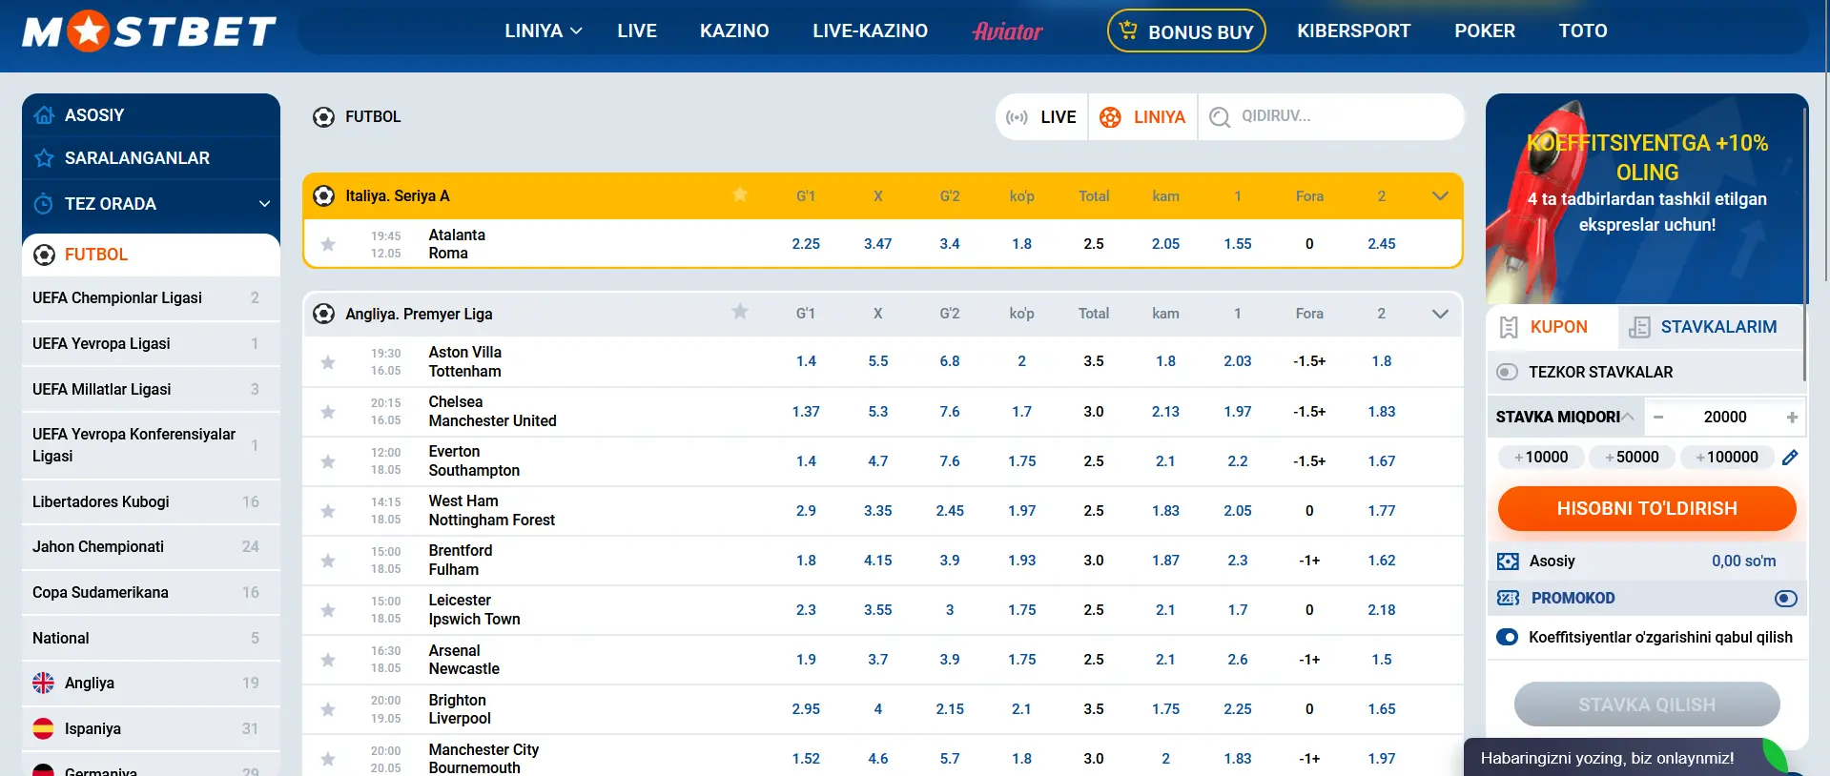Star the Leicester vs Ipswich Town match
The height and width of the screenshot is (776, 1830).
tap(328, 610)
